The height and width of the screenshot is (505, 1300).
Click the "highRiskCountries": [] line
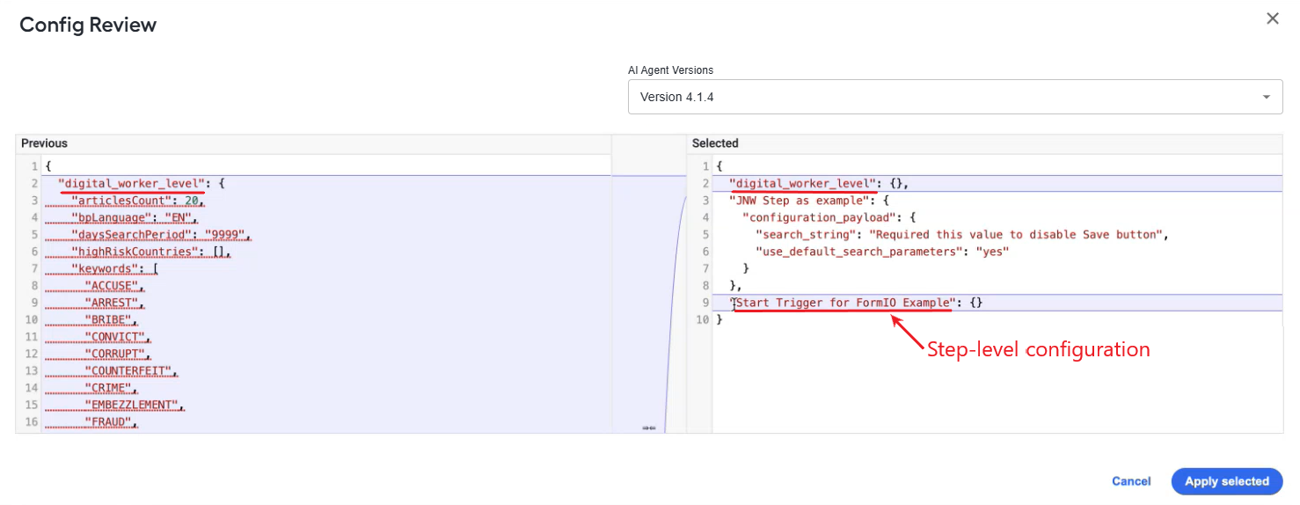point(150,252)
